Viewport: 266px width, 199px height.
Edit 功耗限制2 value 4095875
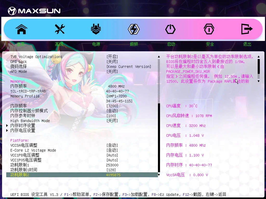(113, 175)
